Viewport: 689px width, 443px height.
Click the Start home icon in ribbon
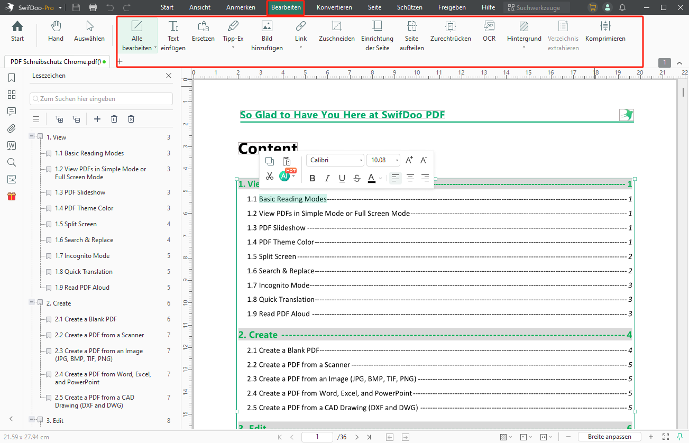click(x=17, y=31)
